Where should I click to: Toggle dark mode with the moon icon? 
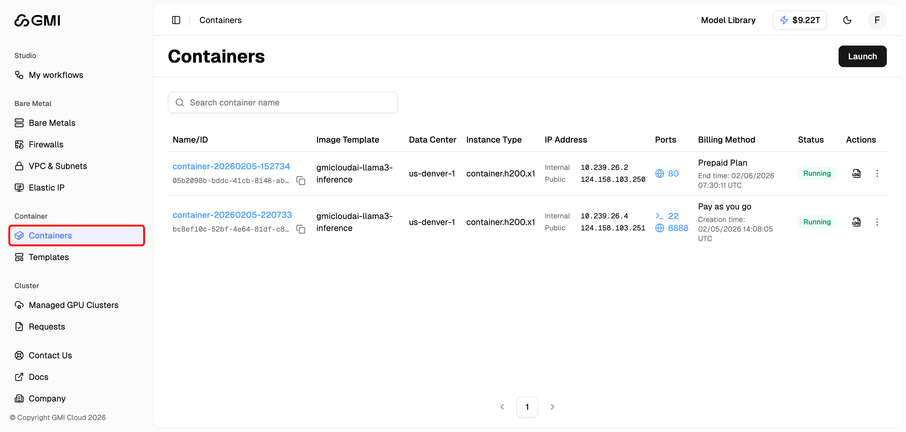click(x=847, y=20)
